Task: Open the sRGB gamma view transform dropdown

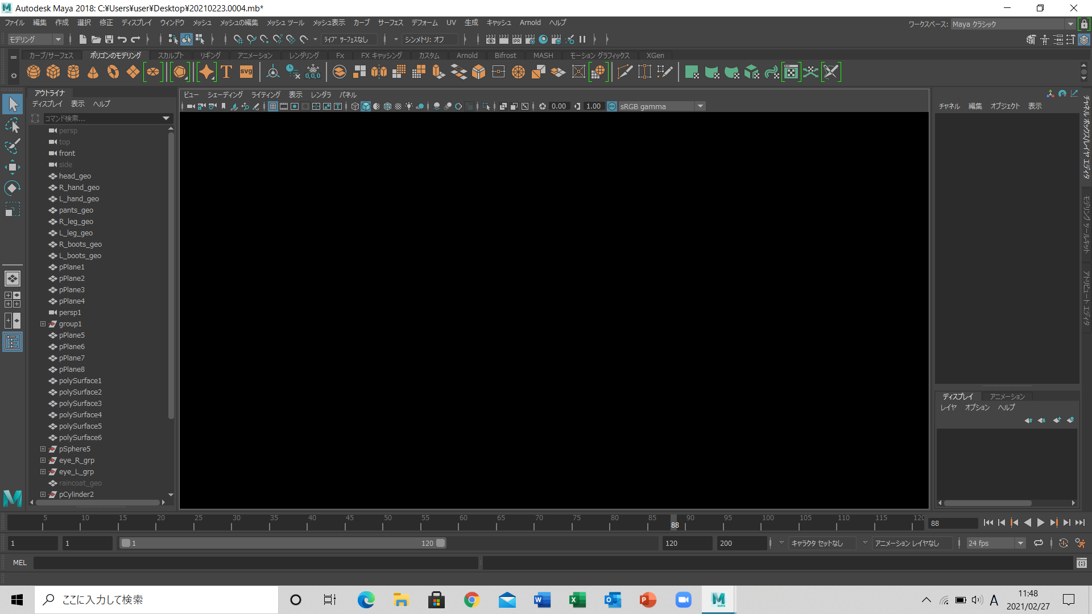Action: pos(701,106)
